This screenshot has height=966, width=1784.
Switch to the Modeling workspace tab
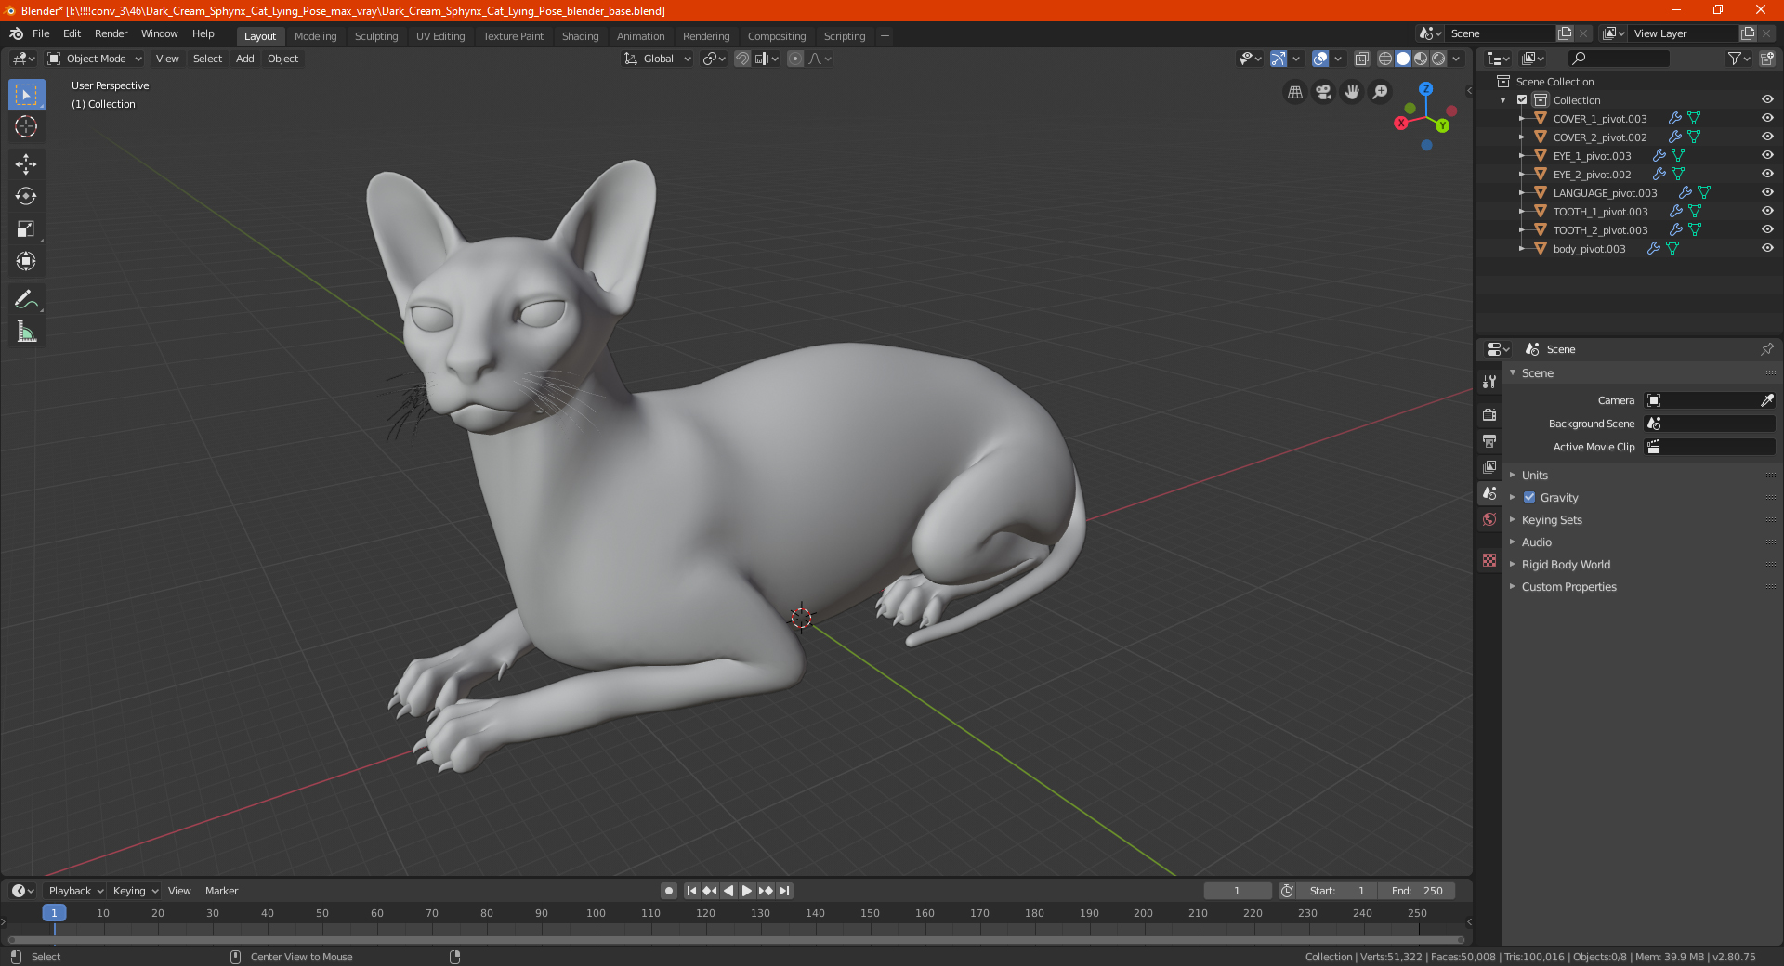click(x=315, y=36)
